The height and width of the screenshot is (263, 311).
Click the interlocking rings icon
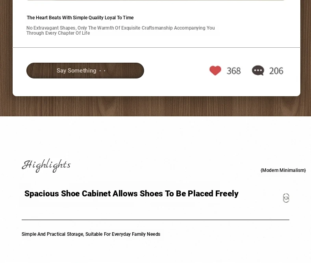tap(286, 198)
